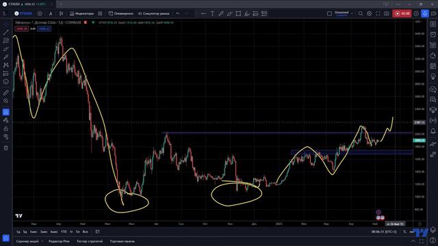Open the layout selection square icon
Viewport: 438px width, 246px height.
coord(329,14)
